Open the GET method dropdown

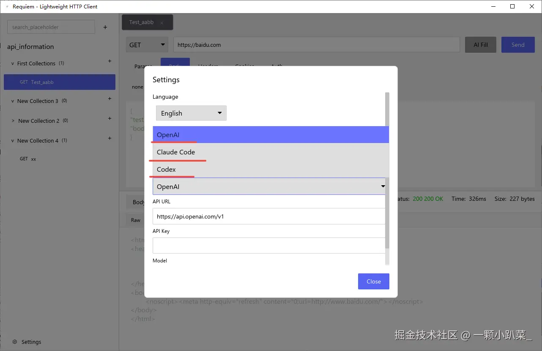point(147,45)
